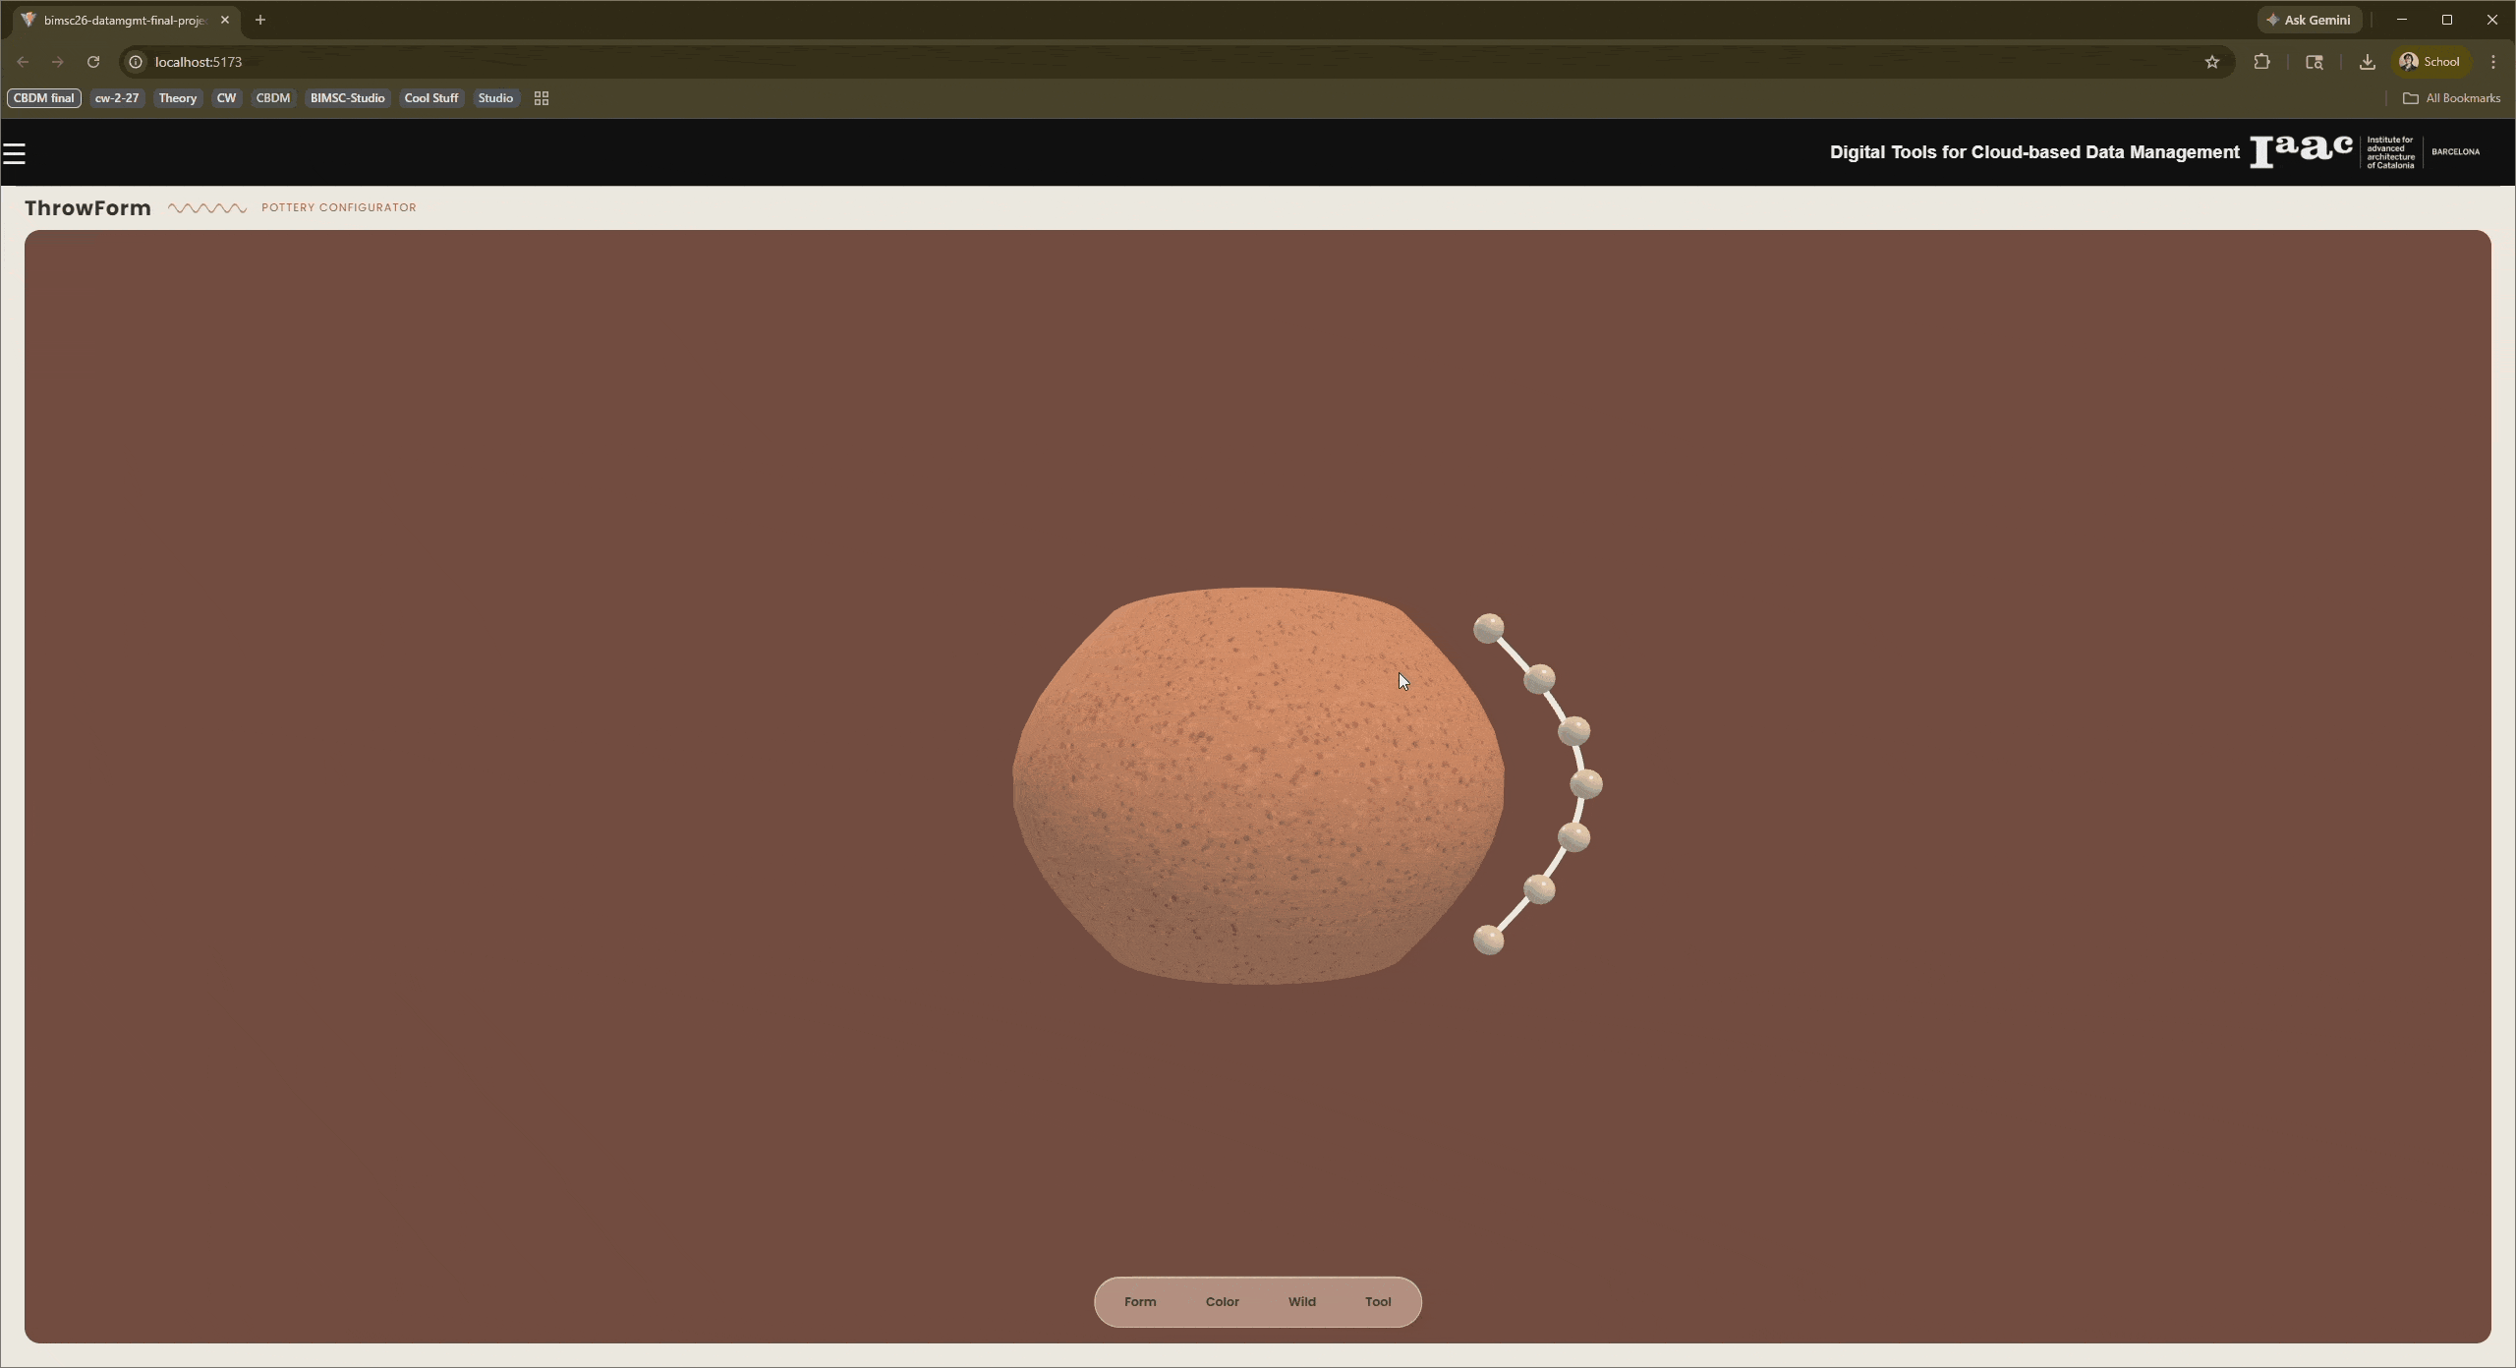The image size is (2516, 1368).
Task: Expand the All Bookmarks folder
Action: coord(2451,98)
